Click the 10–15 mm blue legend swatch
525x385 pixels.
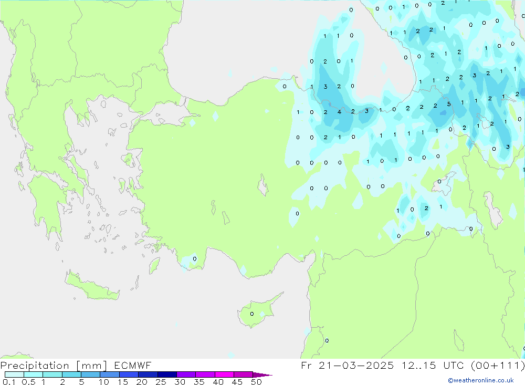pyautogui.click(x=110, y=374)
